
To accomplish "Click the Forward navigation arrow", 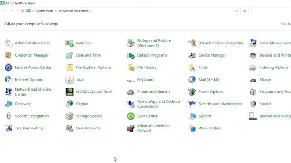I will tap(12, 11).
